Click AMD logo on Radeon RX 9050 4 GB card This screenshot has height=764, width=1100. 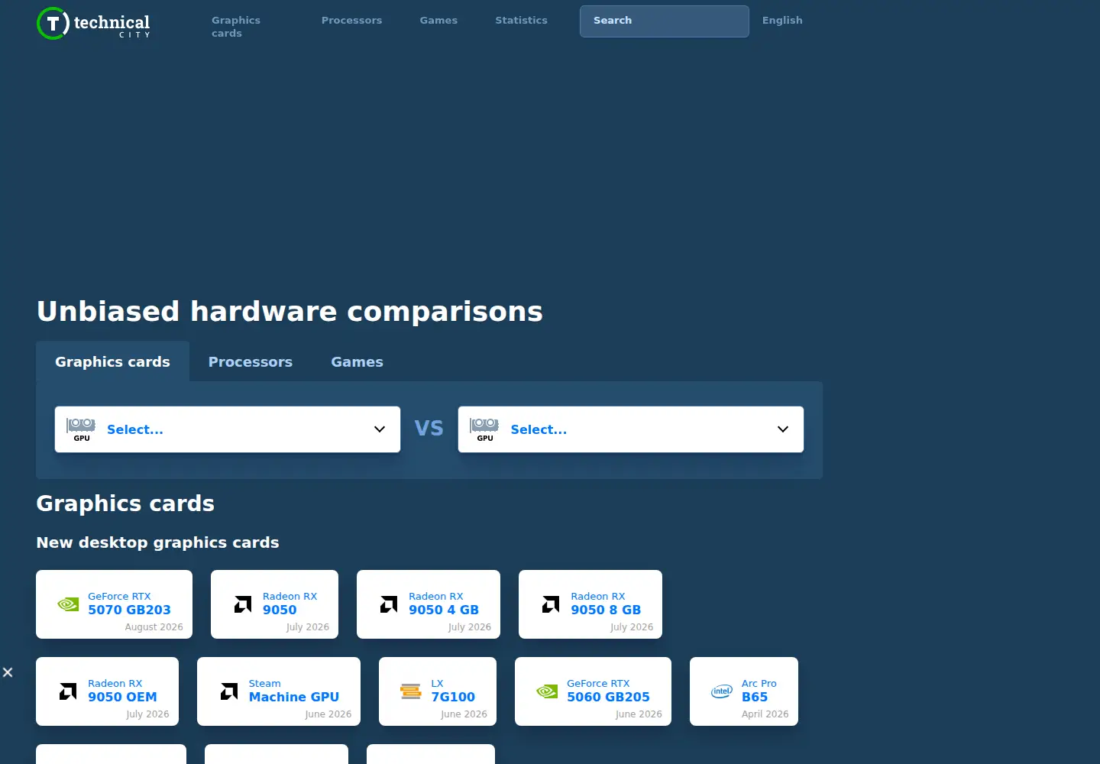tap(389, 604)
